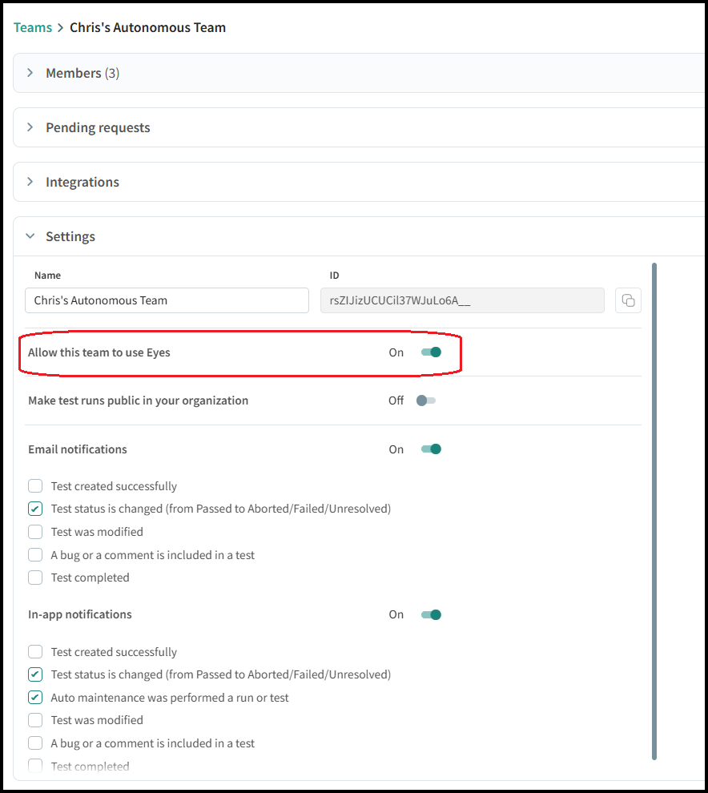Check email Test was modified box
This screenshot has height=793, width=708.
35,532
